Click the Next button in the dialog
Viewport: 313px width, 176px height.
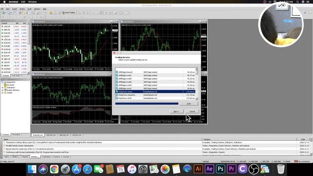pos(177,111)
